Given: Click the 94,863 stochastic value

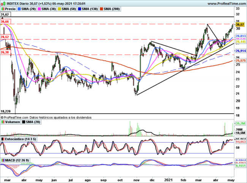Looking at the screenshot, I should pos(241,142).
